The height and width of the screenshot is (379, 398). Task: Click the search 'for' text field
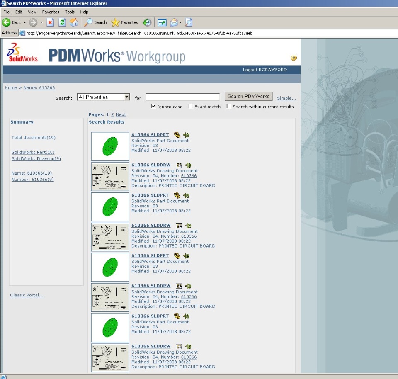183,97
